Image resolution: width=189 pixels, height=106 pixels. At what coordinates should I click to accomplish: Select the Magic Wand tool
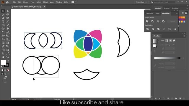pos(3,14)
